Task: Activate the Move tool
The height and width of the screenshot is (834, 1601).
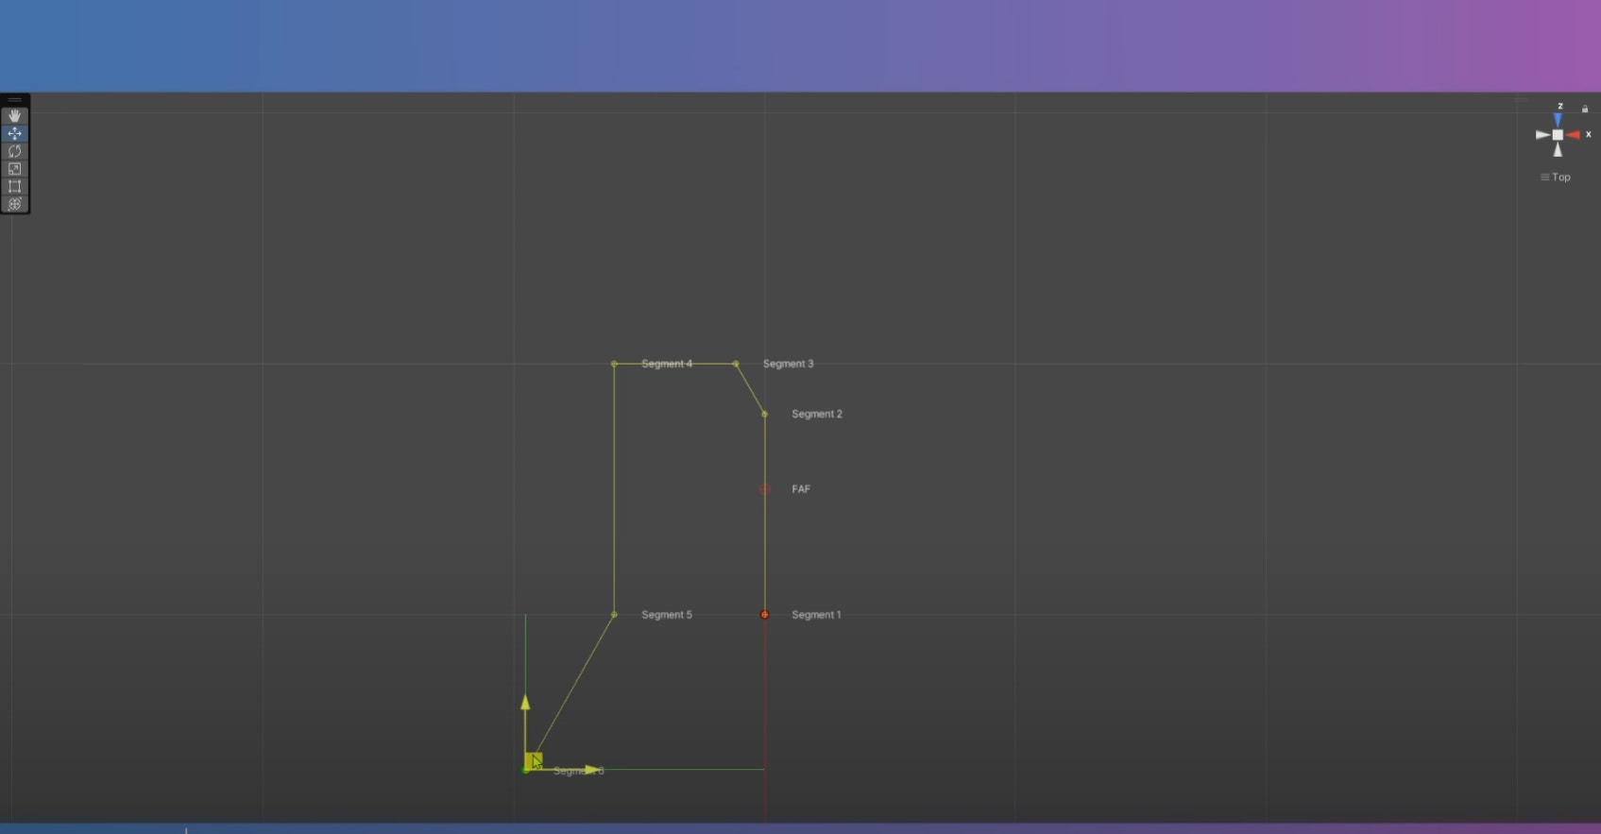Action: 14,133
